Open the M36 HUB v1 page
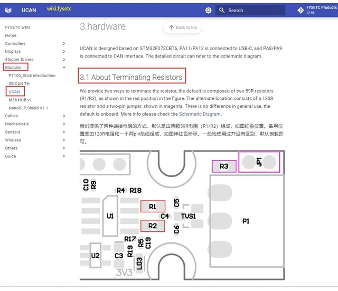This screenshot has height=291, width=338. (20, 100)
